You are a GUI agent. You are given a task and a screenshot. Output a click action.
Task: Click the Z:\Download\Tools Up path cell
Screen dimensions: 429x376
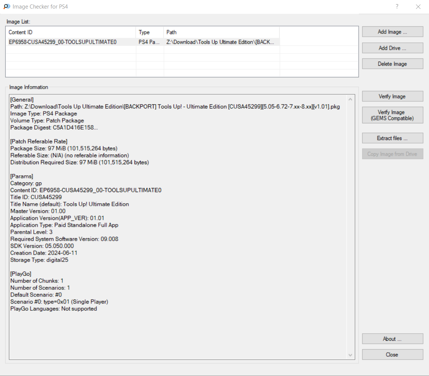(x=220, y=42)
